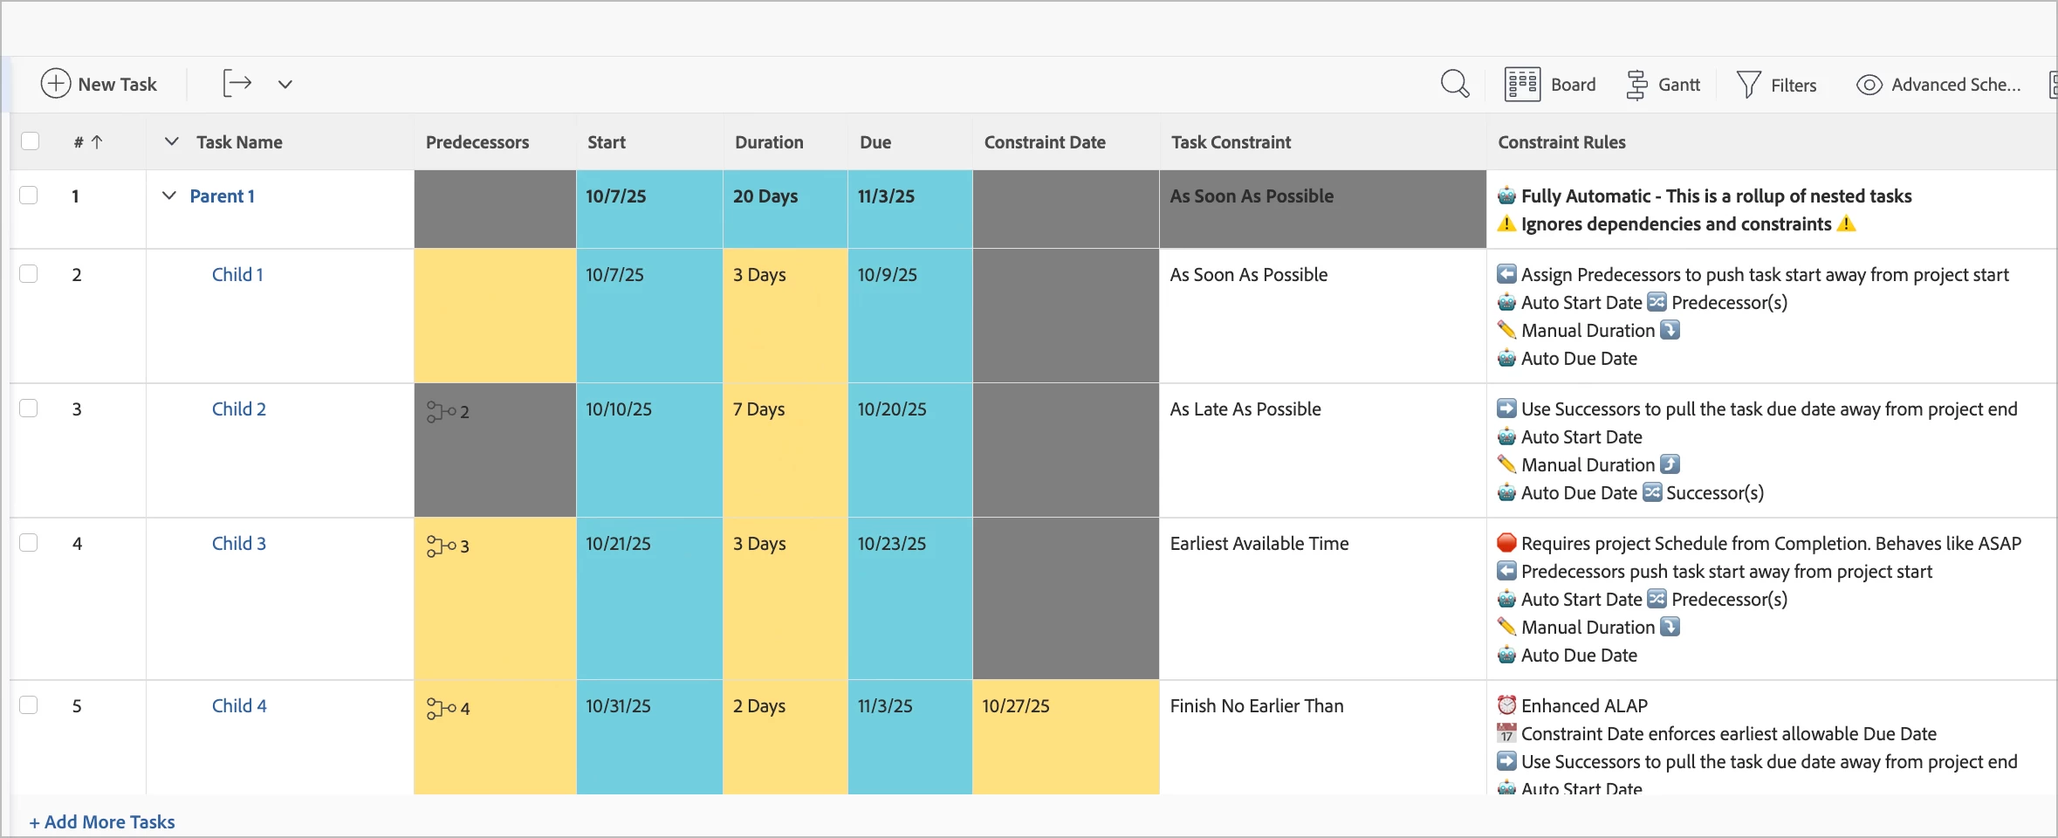This screenshot has height=838, width=2058.
Task: Click the Add More Tasks link
Action: pos(102,821)
